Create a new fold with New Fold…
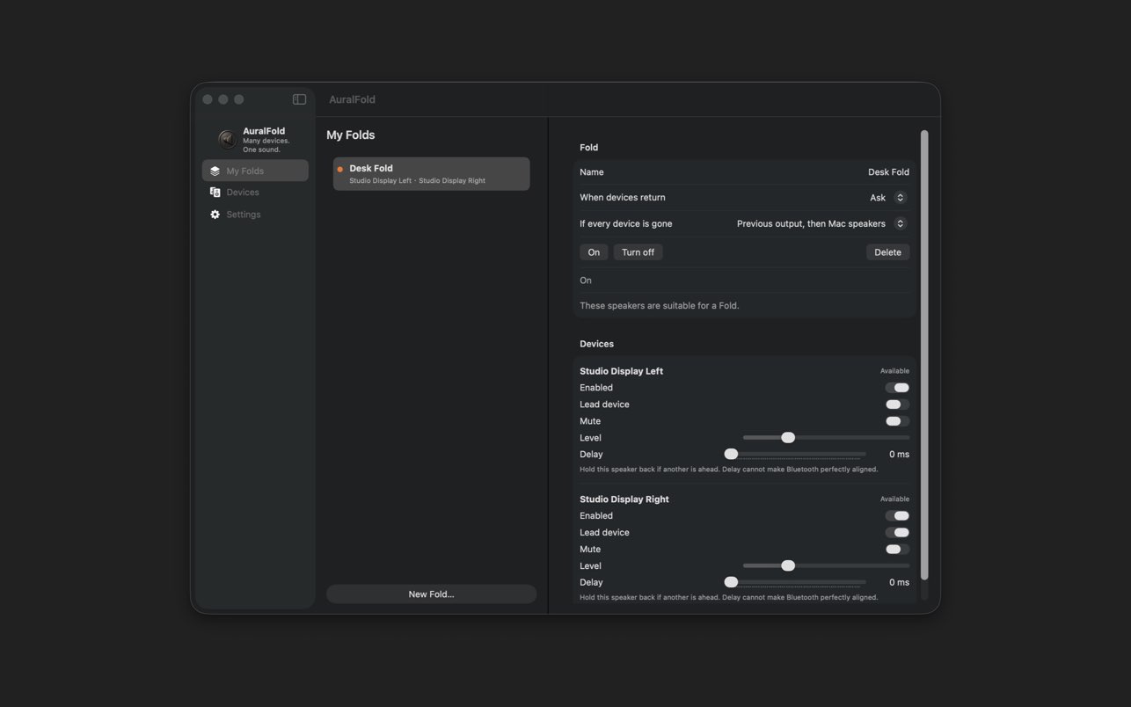The width and height of the screenshot is (1131, 707). tap(431, 594)
